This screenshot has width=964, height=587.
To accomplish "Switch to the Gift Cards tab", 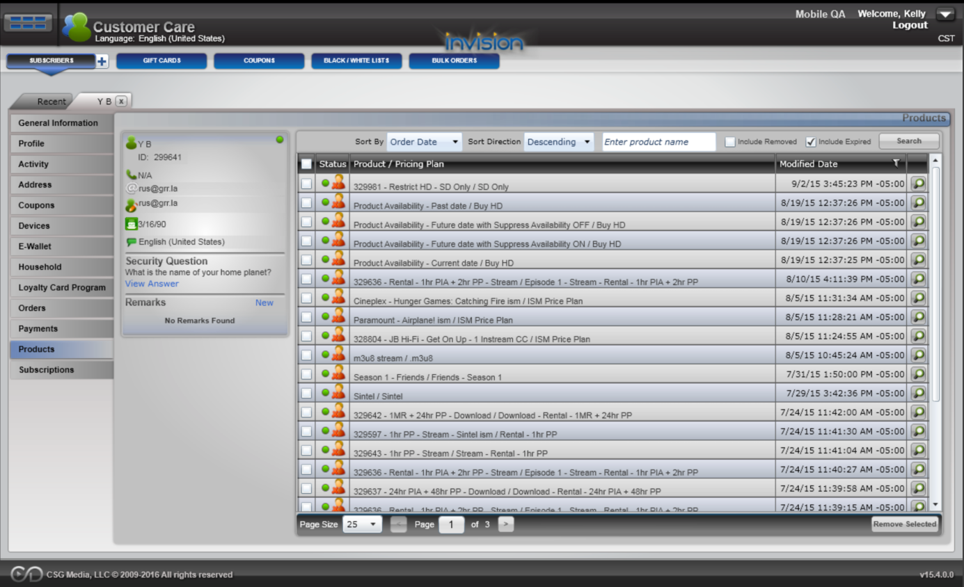I will point(161,61).
